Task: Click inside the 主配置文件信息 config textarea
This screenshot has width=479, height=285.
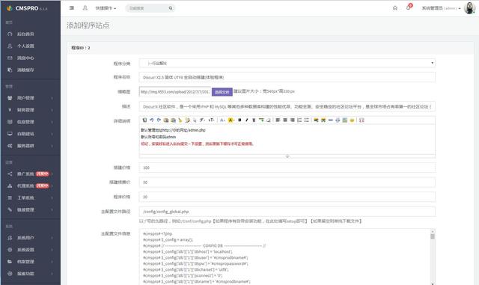Action: [x=284, y=257]
